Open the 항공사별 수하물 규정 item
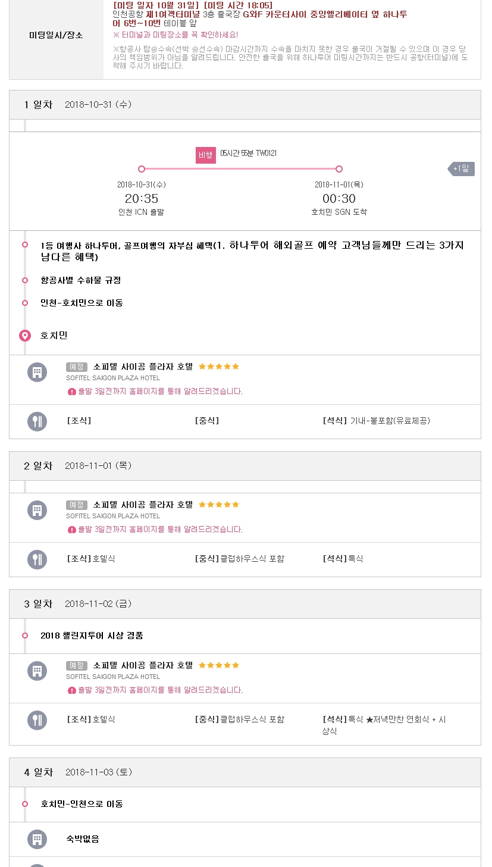 (81, 280)
